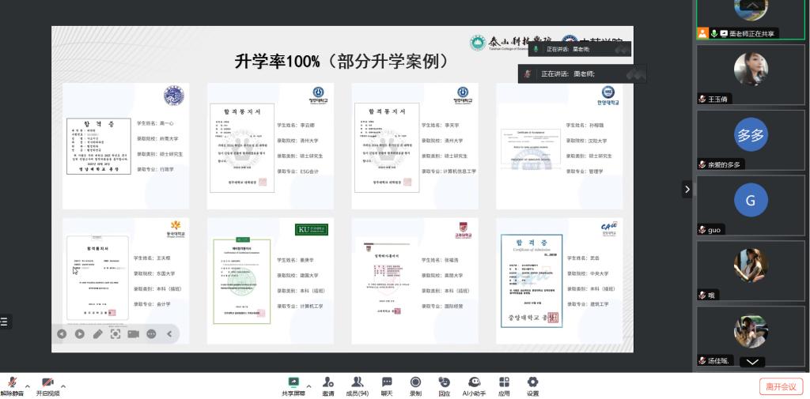
Task: Select participant tile named 亲爱的多多
Action: tap(751, 140)
